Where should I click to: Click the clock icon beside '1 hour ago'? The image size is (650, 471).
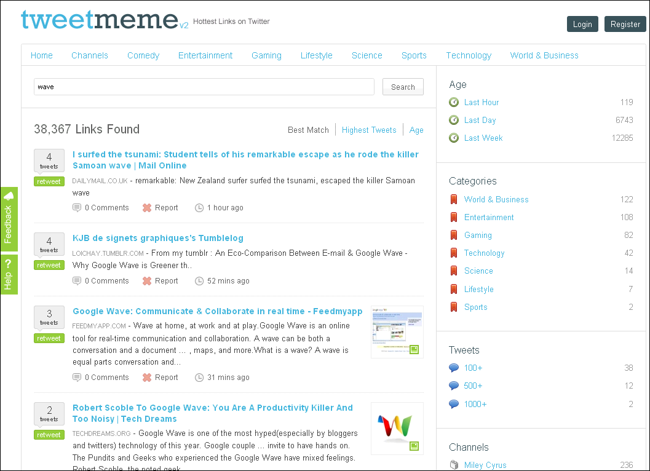[199, 208]
